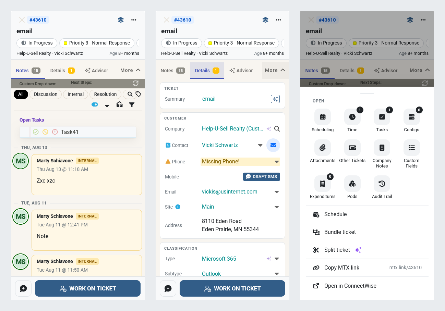Switch to Details tab in left panel
The height and width of the screenshot is (311, 445).
62,71
